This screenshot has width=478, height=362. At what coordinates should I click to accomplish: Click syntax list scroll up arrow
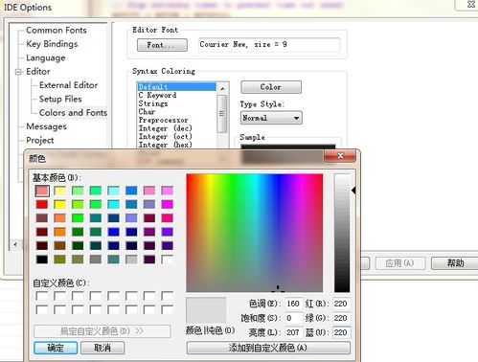222,88
